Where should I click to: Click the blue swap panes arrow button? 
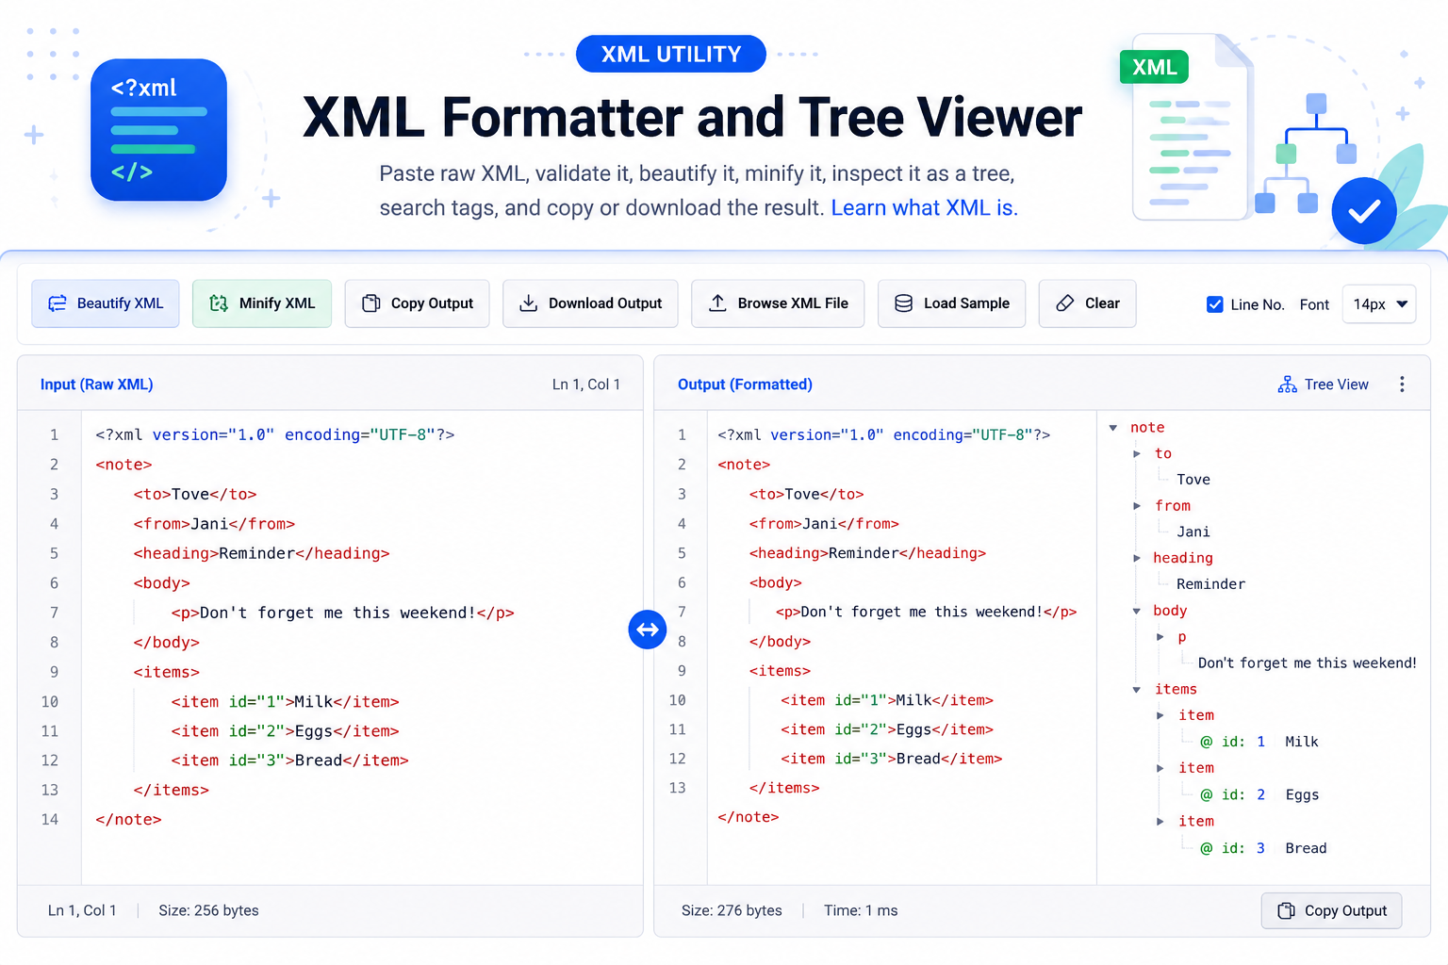coord(648,630)
